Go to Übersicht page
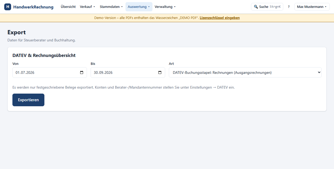 [68, 7]
